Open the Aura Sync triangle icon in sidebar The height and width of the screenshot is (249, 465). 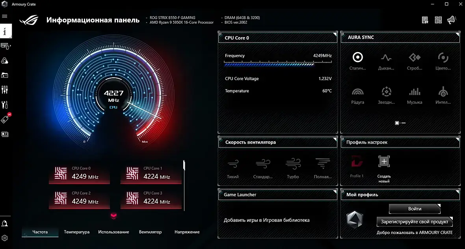pos(4,61)
